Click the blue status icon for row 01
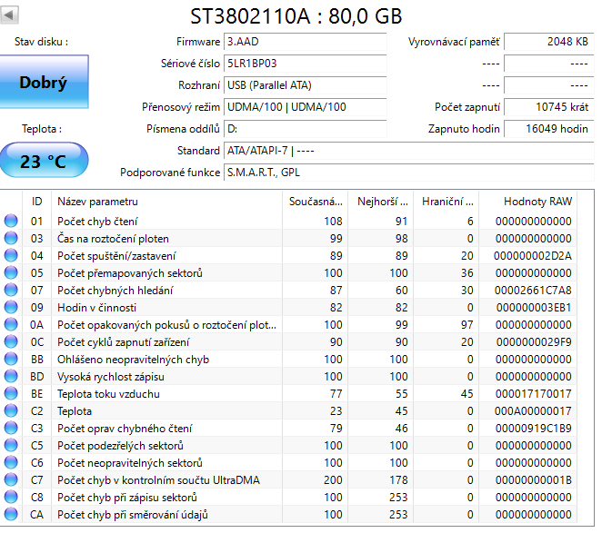This screenshot has height=533, width=602. tap(11, 222)
